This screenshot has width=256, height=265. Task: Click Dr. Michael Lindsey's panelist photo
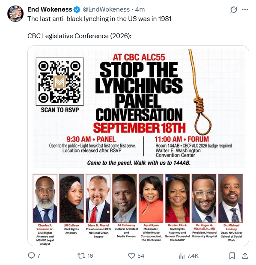(230, 198)
